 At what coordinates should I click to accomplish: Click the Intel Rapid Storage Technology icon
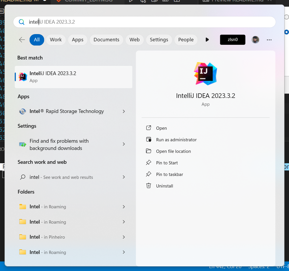(x=23, y=111)
